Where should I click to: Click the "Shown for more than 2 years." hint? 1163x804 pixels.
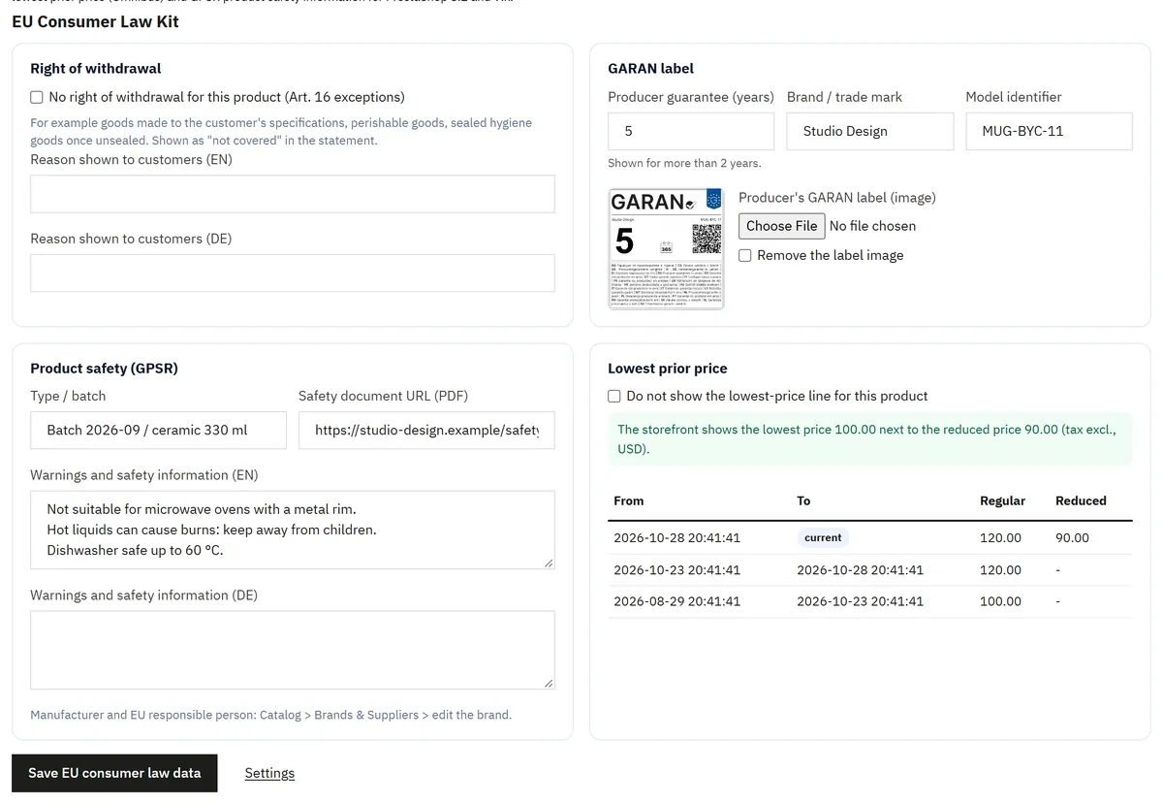pyautogui.click(x=684, y=163)
